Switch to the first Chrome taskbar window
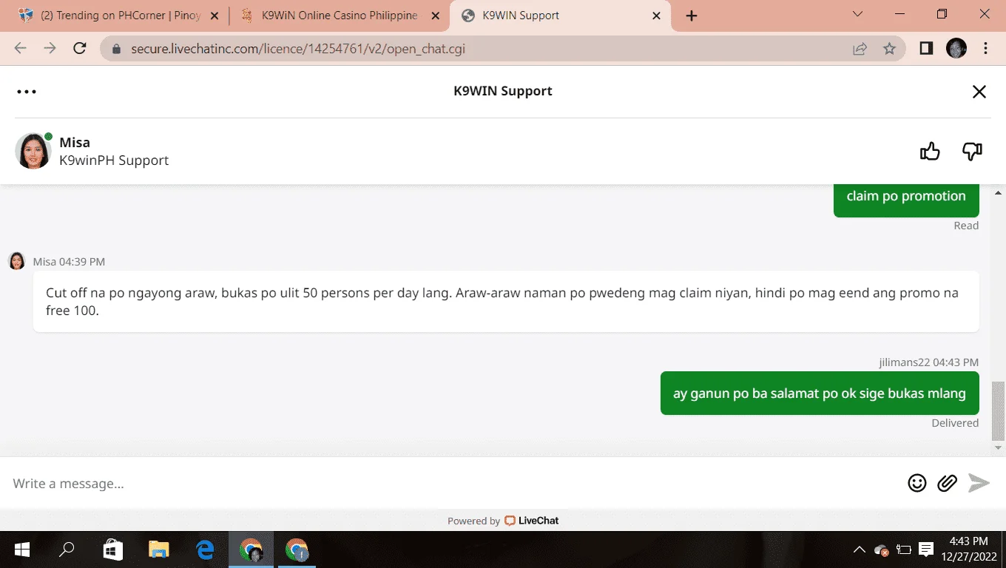Screen dimensions: 1006x568 [x=251, y=550]
